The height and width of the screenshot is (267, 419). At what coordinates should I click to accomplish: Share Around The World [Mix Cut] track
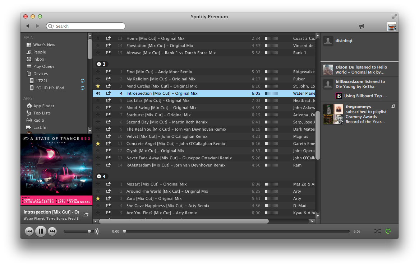tap(109, 191)
